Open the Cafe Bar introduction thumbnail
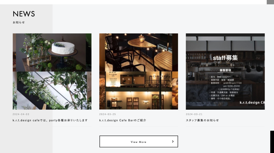 click(x=139, y=71)
